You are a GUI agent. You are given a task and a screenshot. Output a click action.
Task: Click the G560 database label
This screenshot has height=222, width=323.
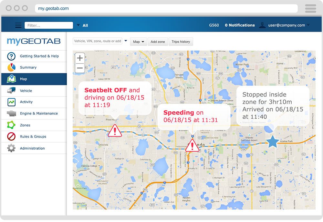click(x=214, y=25)
